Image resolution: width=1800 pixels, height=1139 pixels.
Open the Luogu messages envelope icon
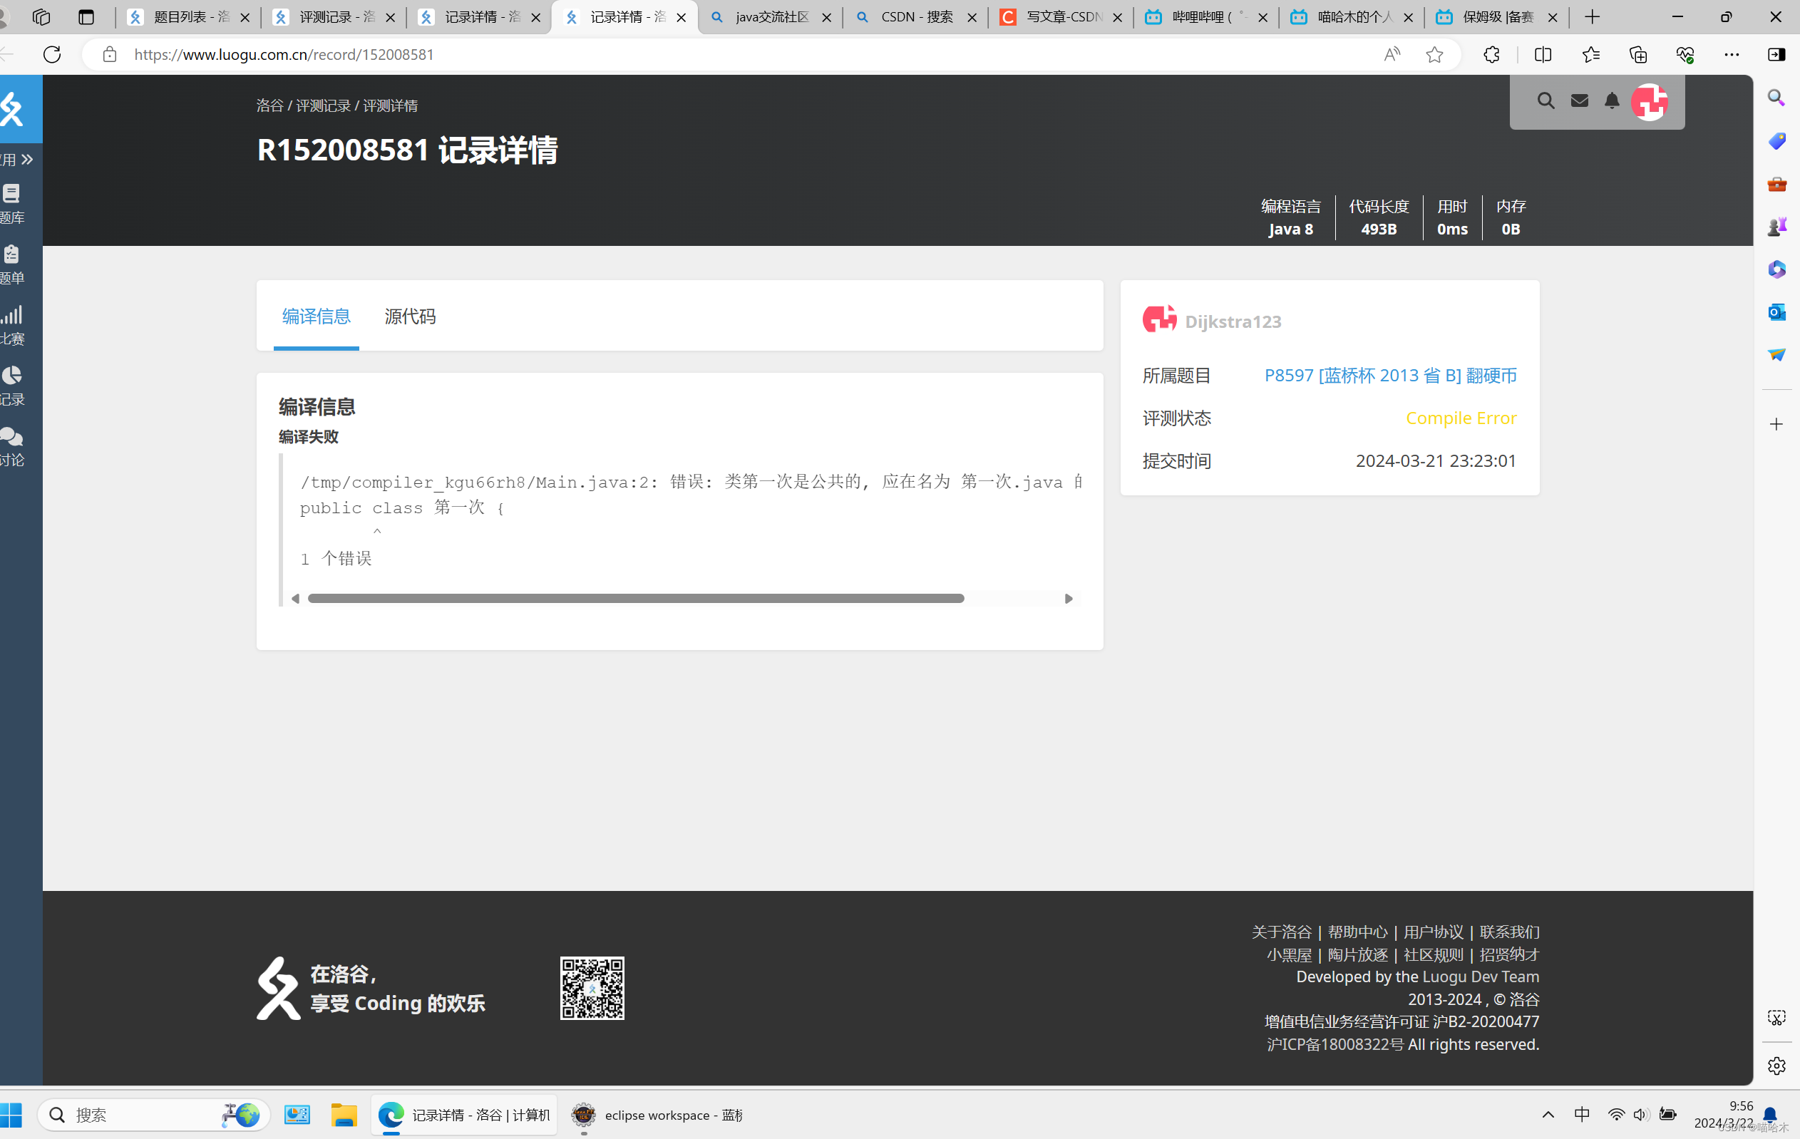pos(1579,101)
